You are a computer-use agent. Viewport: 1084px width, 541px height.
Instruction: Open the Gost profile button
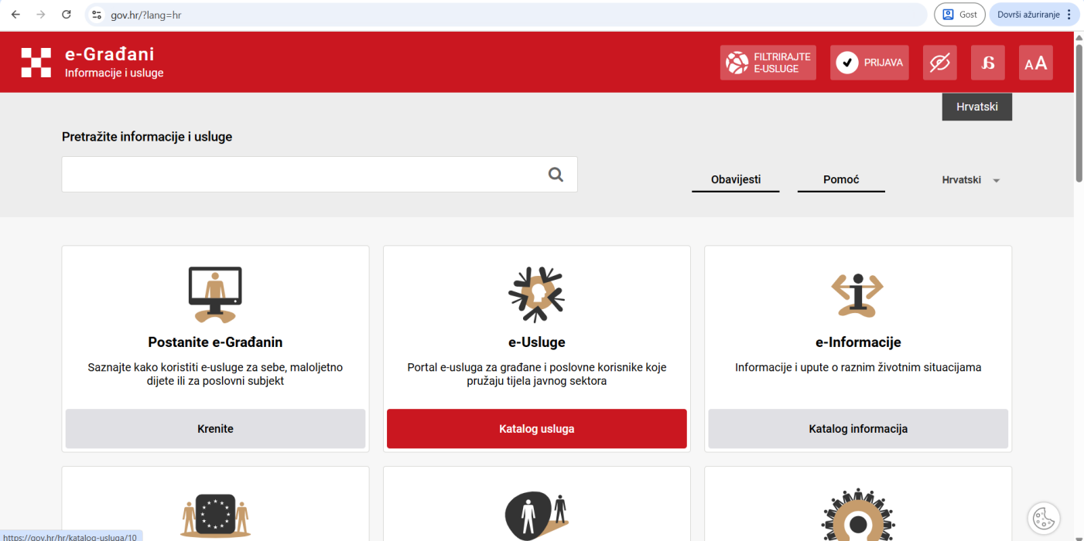[959, 15]
